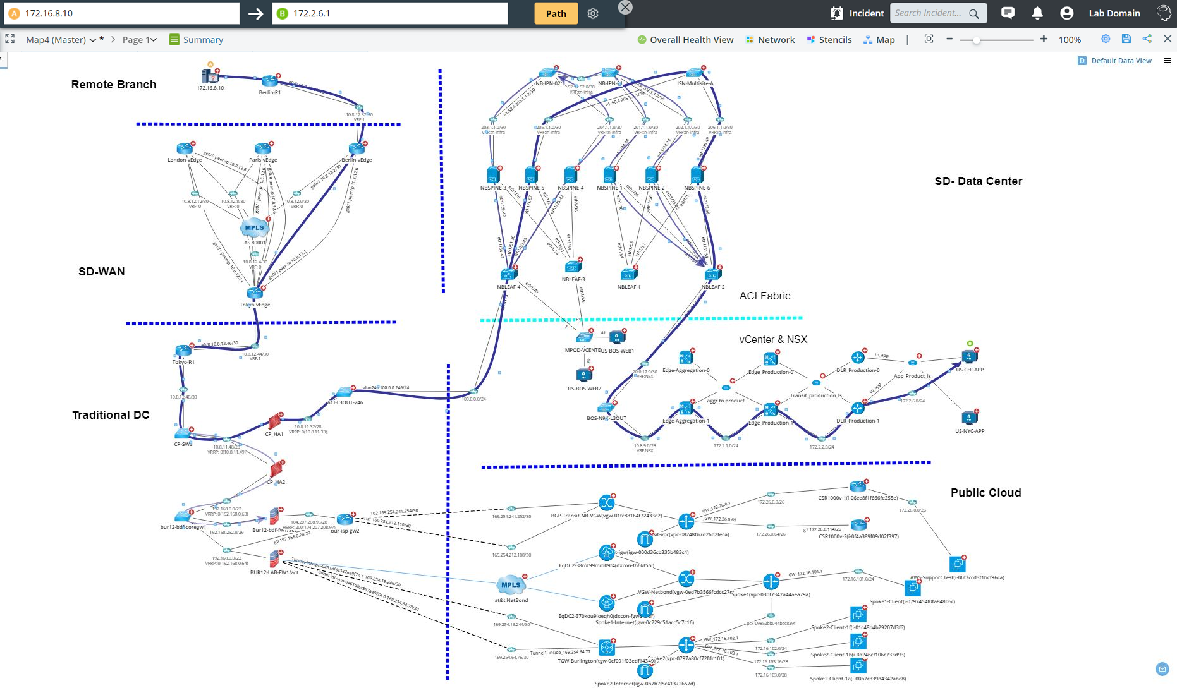Click the Summary icon next to Page 1

(174, 39)
